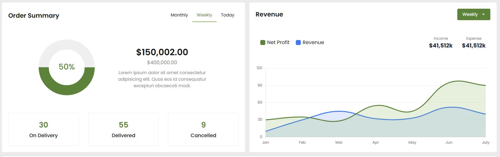Click the green segment of the donut
The width and height of the screenshot is (500, 157).
67,90
